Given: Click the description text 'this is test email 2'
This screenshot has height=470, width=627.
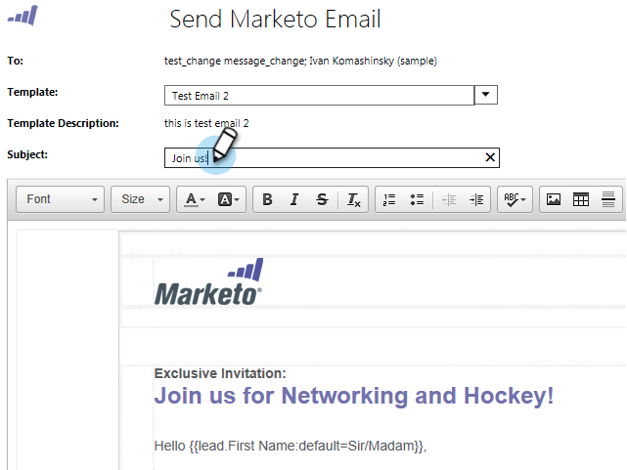Looking at the screenshot, I should coord(206,123).
